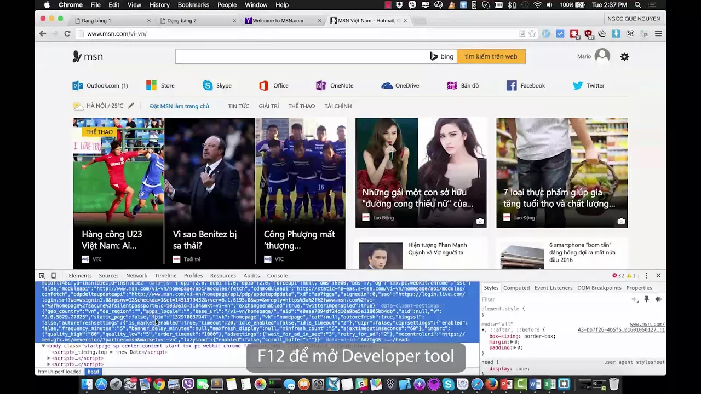Open the GIẢI TRÍ category link

coord(269,106)
